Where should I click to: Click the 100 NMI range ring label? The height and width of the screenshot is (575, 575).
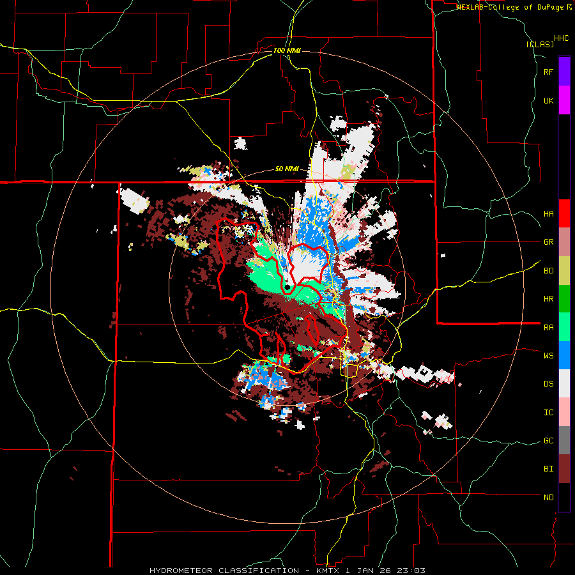point(287,50)
